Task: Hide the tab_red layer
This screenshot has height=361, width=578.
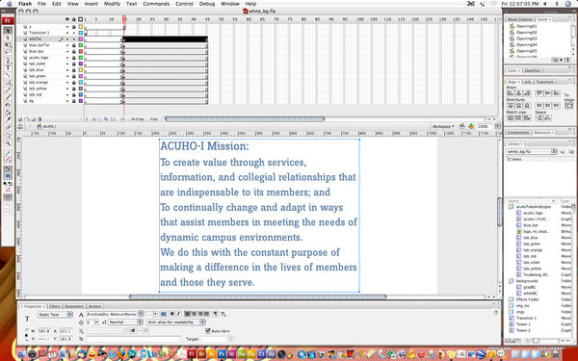Action: coord(67,94)
